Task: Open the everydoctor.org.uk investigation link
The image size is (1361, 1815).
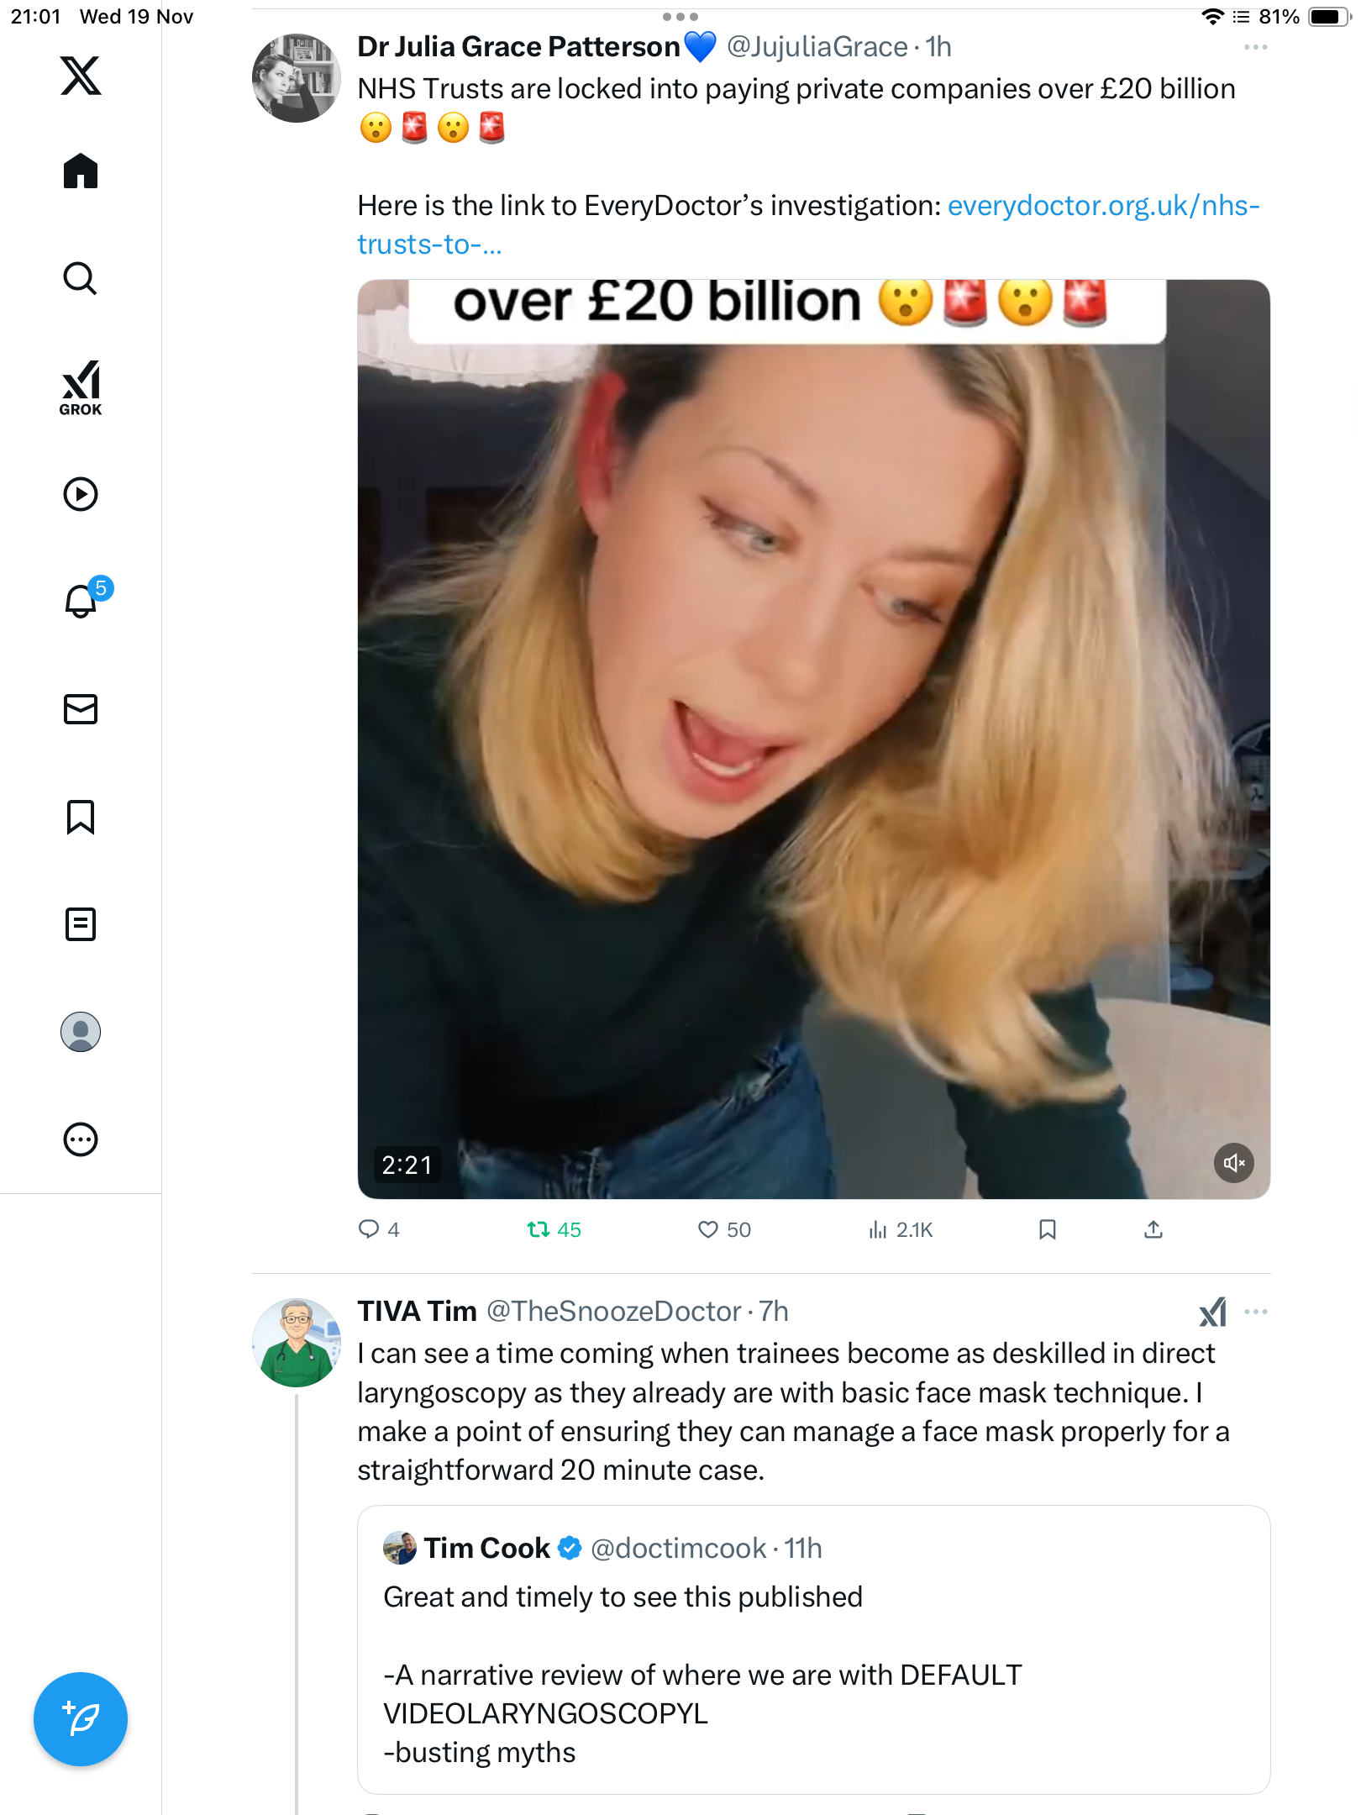Action: click(1102, 206)
